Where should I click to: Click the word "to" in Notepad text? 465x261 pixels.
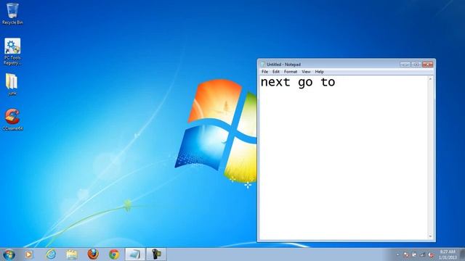coord(328,82)
